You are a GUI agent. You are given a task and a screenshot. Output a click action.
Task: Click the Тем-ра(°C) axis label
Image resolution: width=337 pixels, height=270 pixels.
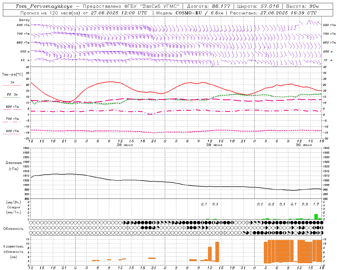[12, 75]
